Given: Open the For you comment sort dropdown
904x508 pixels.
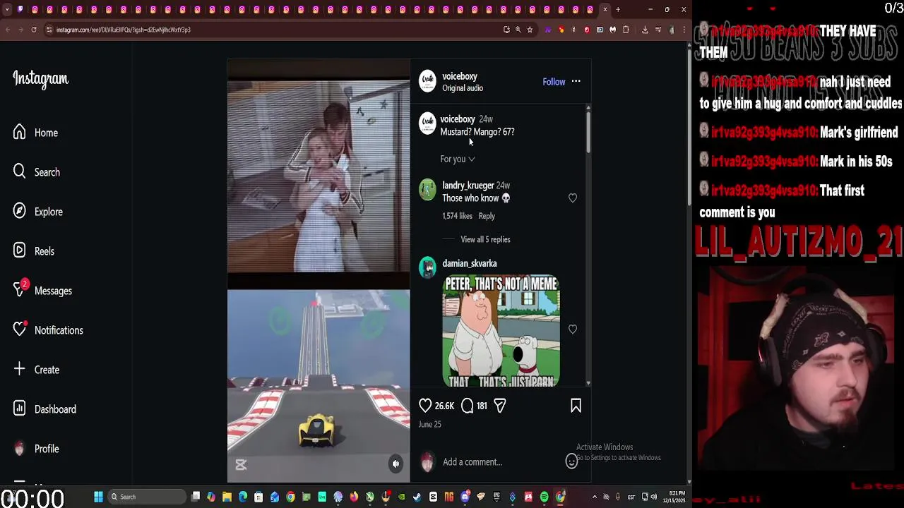Looking at the screenshot, I should pos(458,159).
